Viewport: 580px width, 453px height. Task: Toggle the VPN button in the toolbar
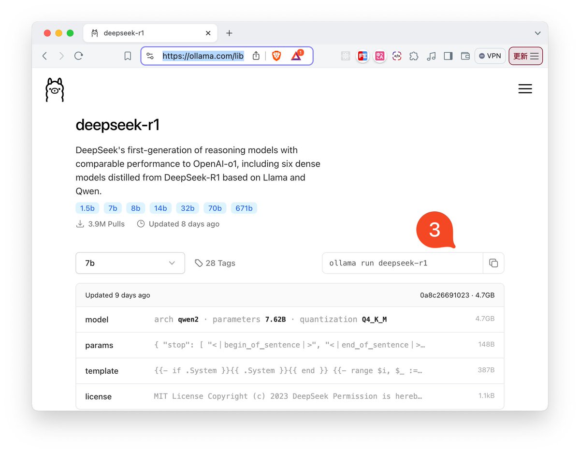(x=490, y=56)
